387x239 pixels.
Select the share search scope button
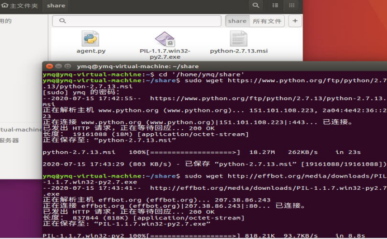pyautogui.click(x=237, y=21)
